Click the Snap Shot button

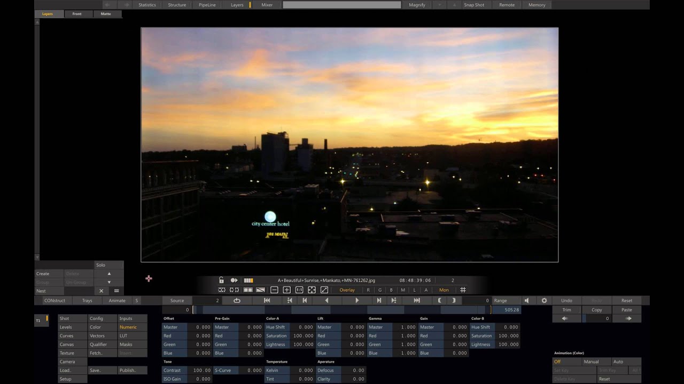pos(474,5)
